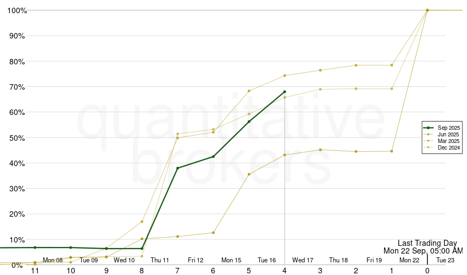Select the Mon 15 date label
This screenshot has width=467, height=275.
[x=231, y=260]
